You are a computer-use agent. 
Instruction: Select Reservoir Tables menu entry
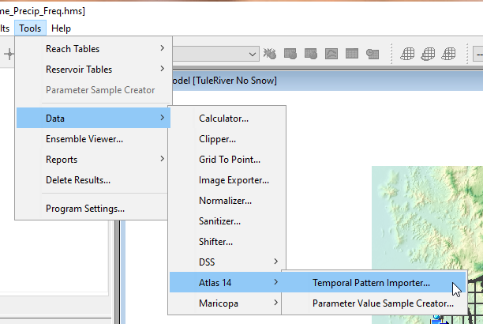[93, 70]
